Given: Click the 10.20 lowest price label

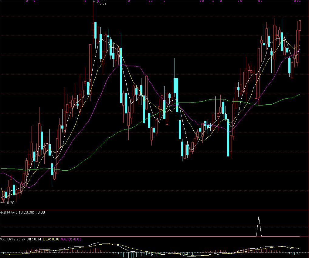Looking at the screenshot, I should pos(9,203).
